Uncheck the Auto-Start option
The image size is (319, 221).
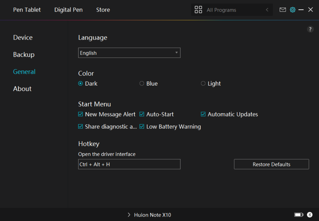coord(142,114)
